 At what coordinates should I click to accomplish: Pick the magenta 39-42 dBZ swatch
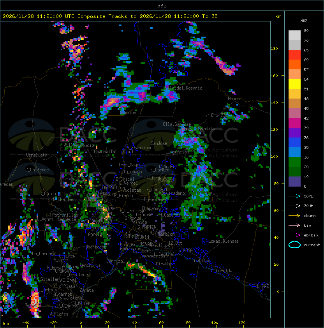(x=294, y=123)
